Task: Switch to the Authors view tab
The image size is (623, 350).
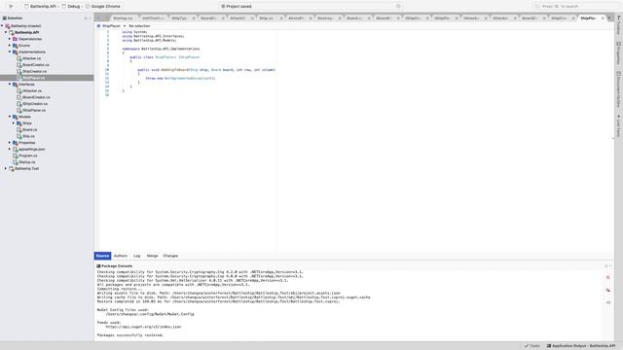Action: pyautogui.click(x=121, y=256)
